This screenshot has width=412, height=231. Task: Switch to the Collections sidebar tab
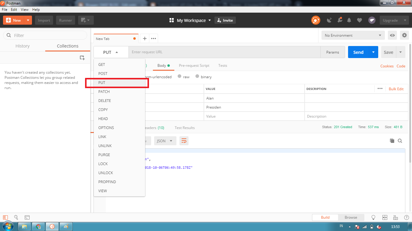68,46
